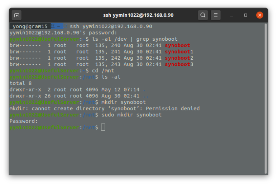
Task: Click the drwxr-xr-x 26 root row
Action: click(79, 96)
